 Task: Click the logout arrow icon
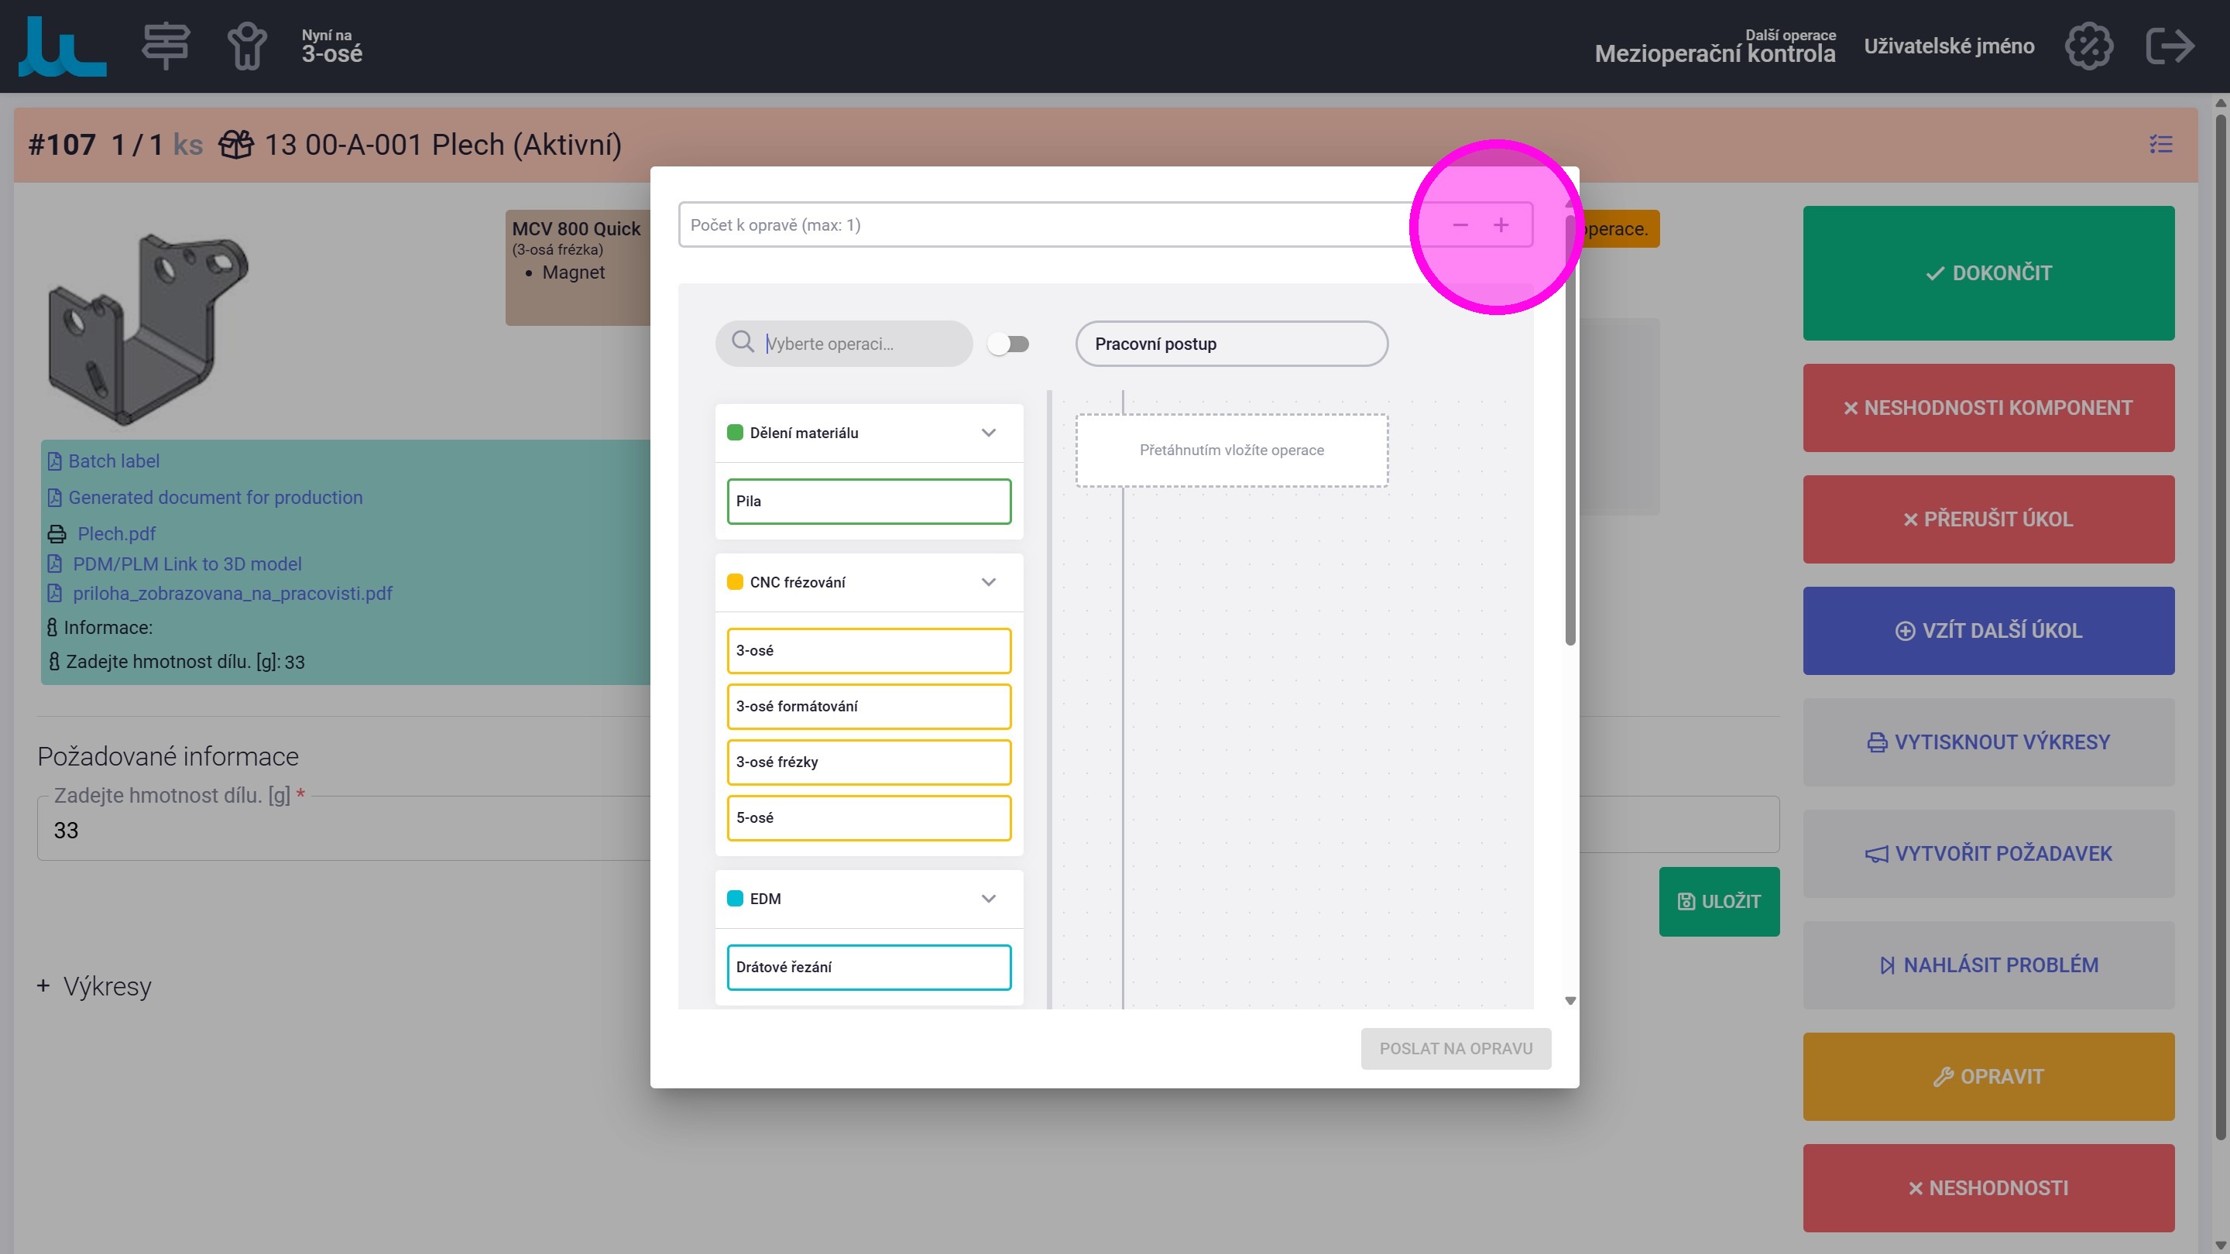tap(2170, 46)
